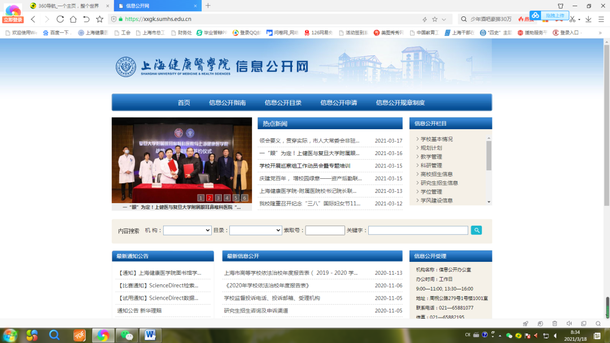The image size is (610, 343).
Task: Open the screenshot tool dropdown arrow
Action: tap(579, 19)
